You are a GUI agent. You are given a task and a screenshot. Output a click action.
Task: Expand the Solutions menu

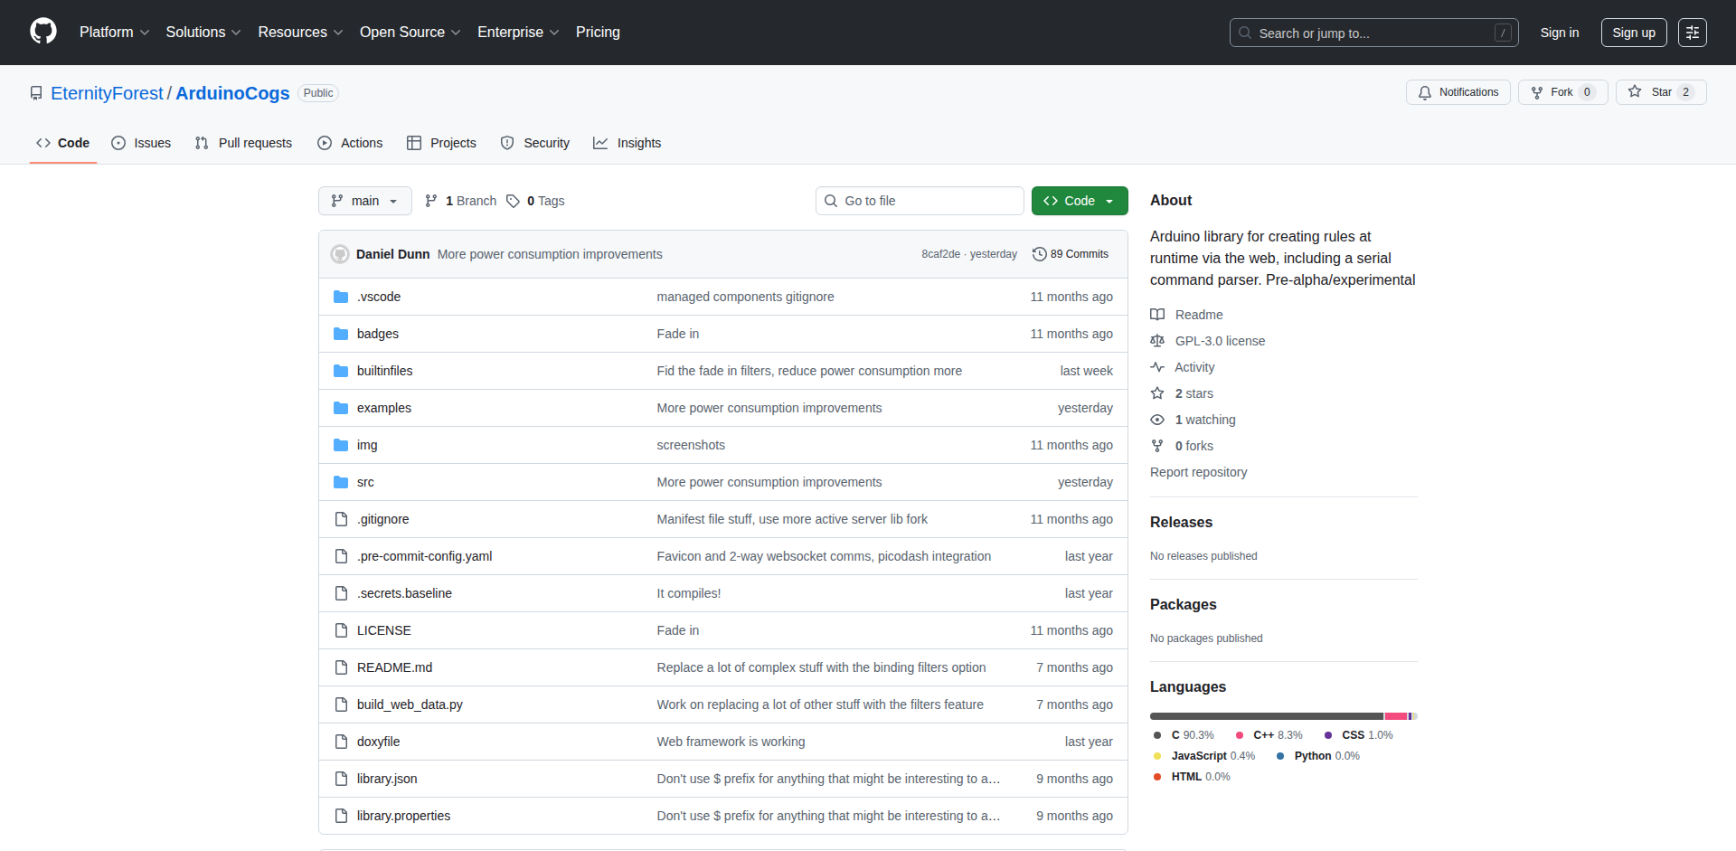(x=203, y=33)
